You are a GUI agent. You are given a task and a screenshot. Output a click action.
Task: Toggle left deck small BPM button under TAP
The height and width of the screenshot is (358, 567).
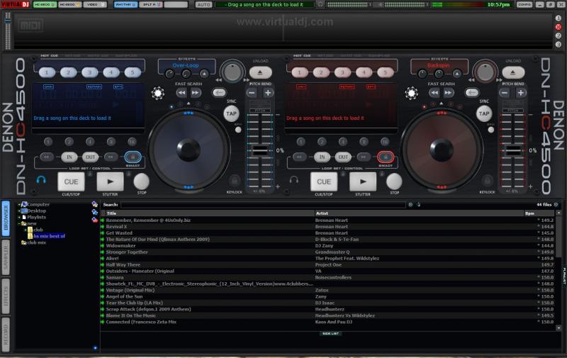238,130
